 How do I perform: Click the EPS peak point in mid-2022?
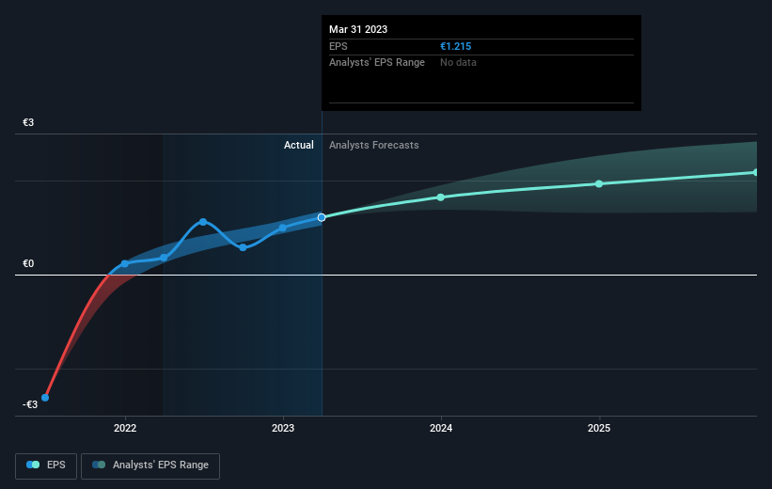[x=203, y=222]
